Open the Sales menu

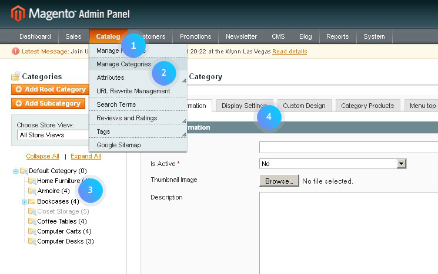tap(73, 36)
